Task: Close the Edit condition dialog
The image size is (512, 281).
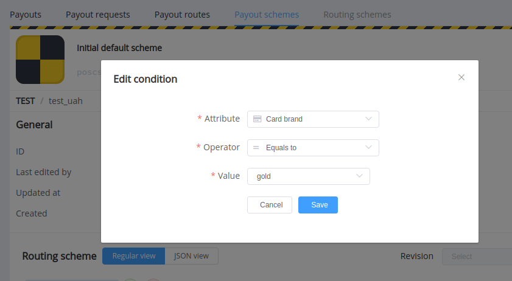Action: pos(461,77)
